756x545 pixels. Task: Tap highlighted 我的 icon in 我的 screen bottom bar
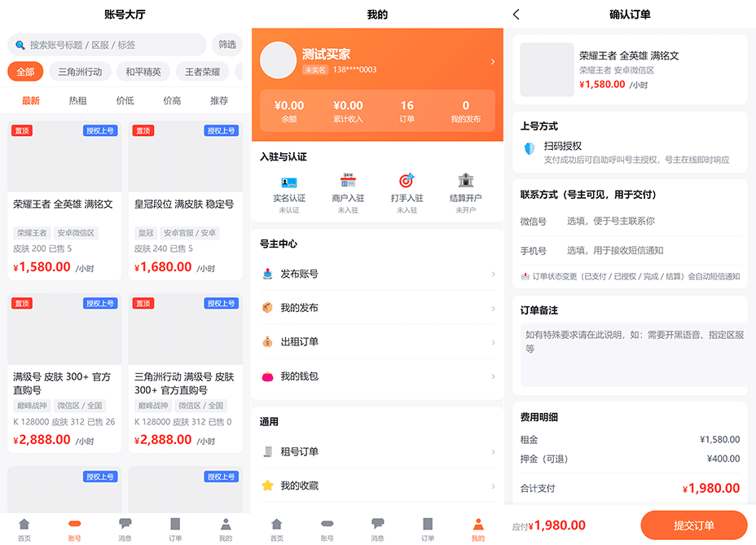pyautogui.click(x=478, y=524)
